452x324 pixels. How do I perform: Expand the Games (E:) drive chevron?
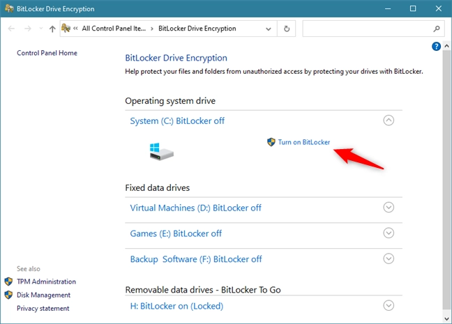click(389, 233)
